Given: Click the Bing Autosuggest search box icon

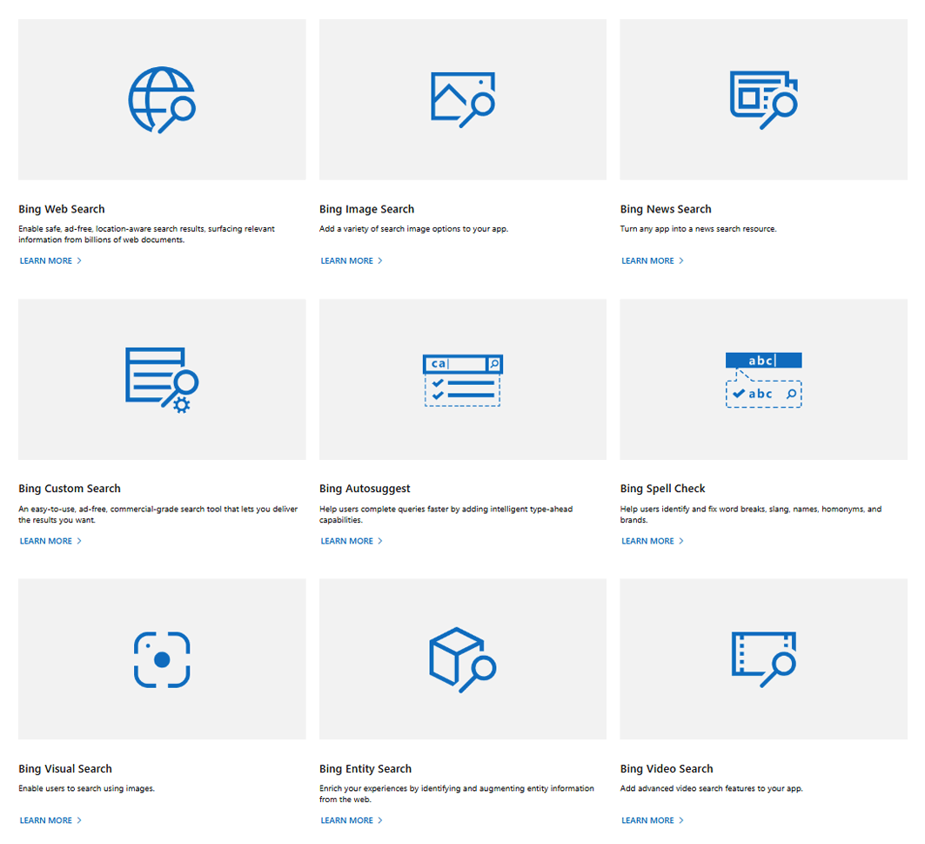Looking at the screenshot, I should 462,379.
